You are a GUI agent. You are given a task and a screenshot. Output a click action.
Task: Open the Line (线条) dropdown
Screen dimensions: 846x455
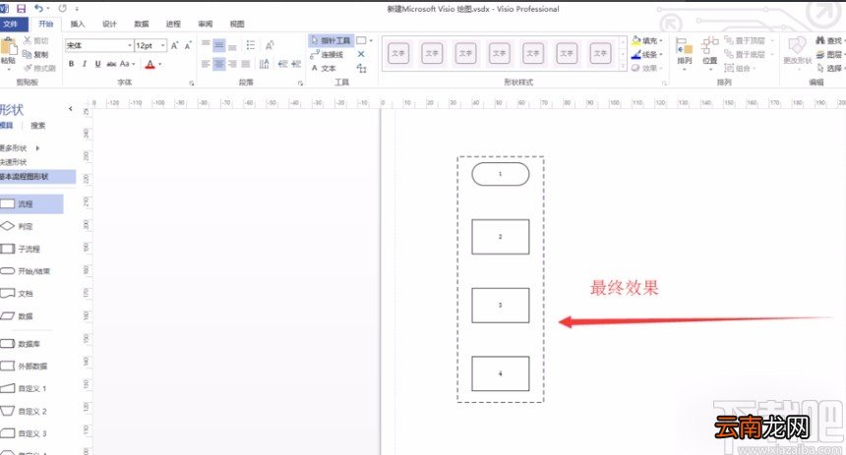(x=647, y=54)
